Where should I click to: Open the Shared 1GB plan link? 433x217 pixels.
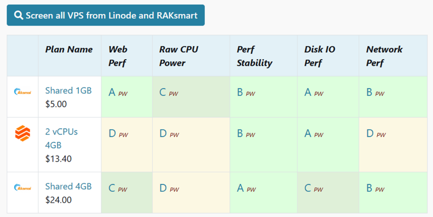pos(68,90)
